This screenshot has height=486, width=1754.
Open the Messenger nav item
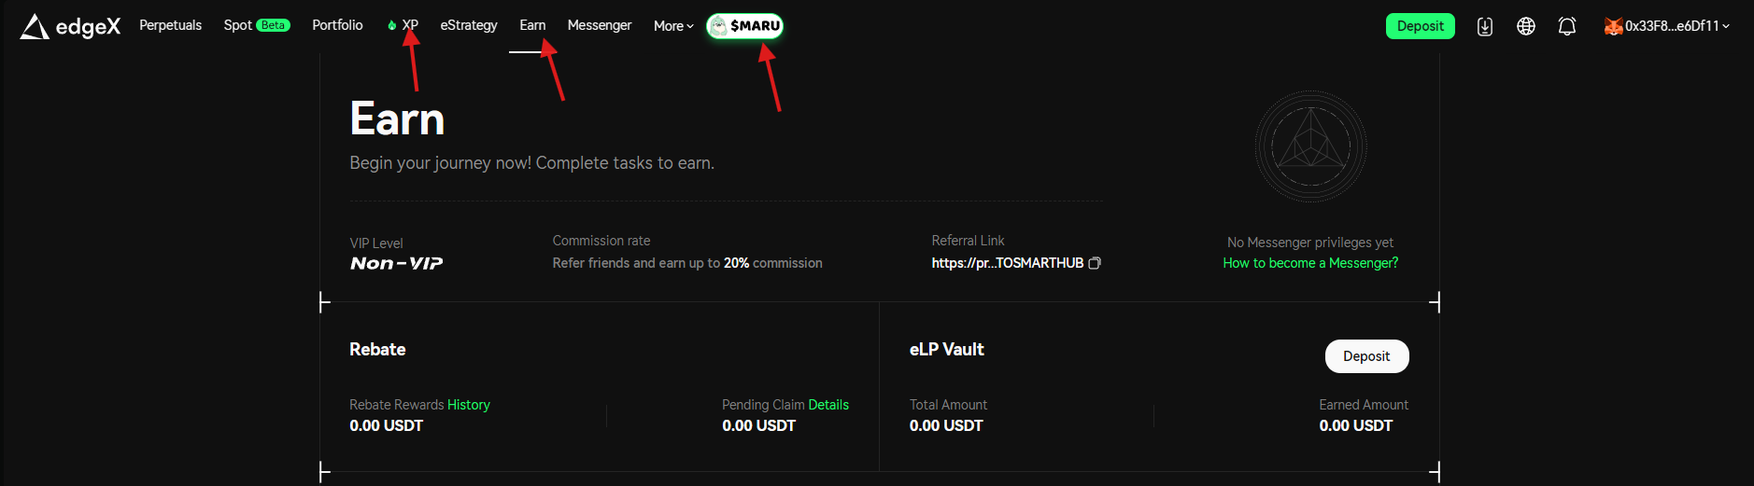coord(599,25)
